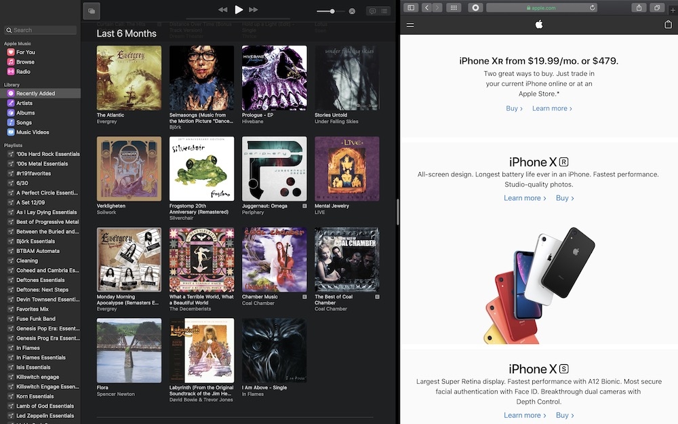Go back in Safari

click(x=426, y=7)
